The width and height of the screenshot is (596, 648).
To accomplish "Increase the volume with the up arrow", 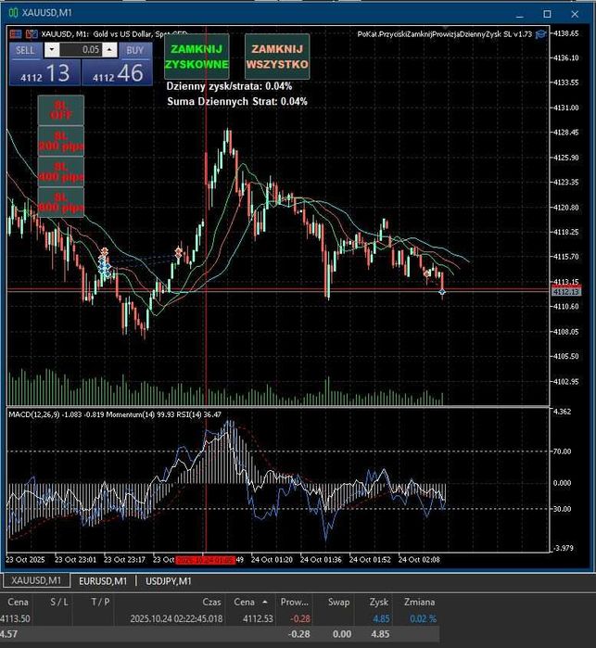I will pos(109,50).
